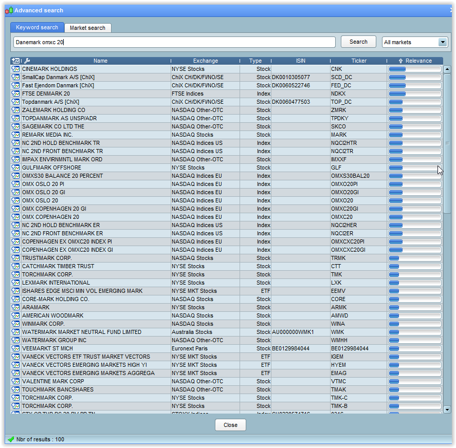
Task: Select the OMX OSLO 20 GI result name
Action: click(44, 192)
